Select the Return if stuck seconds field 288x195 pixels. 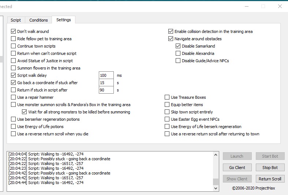[106, 90]
